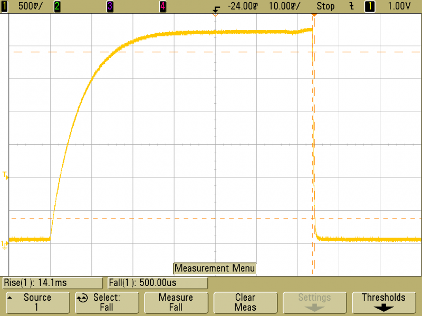Viewport: 422px width, 316px height.
Task: Click the 500mV/ vertical scale value
Action: [x=31, y=6]
